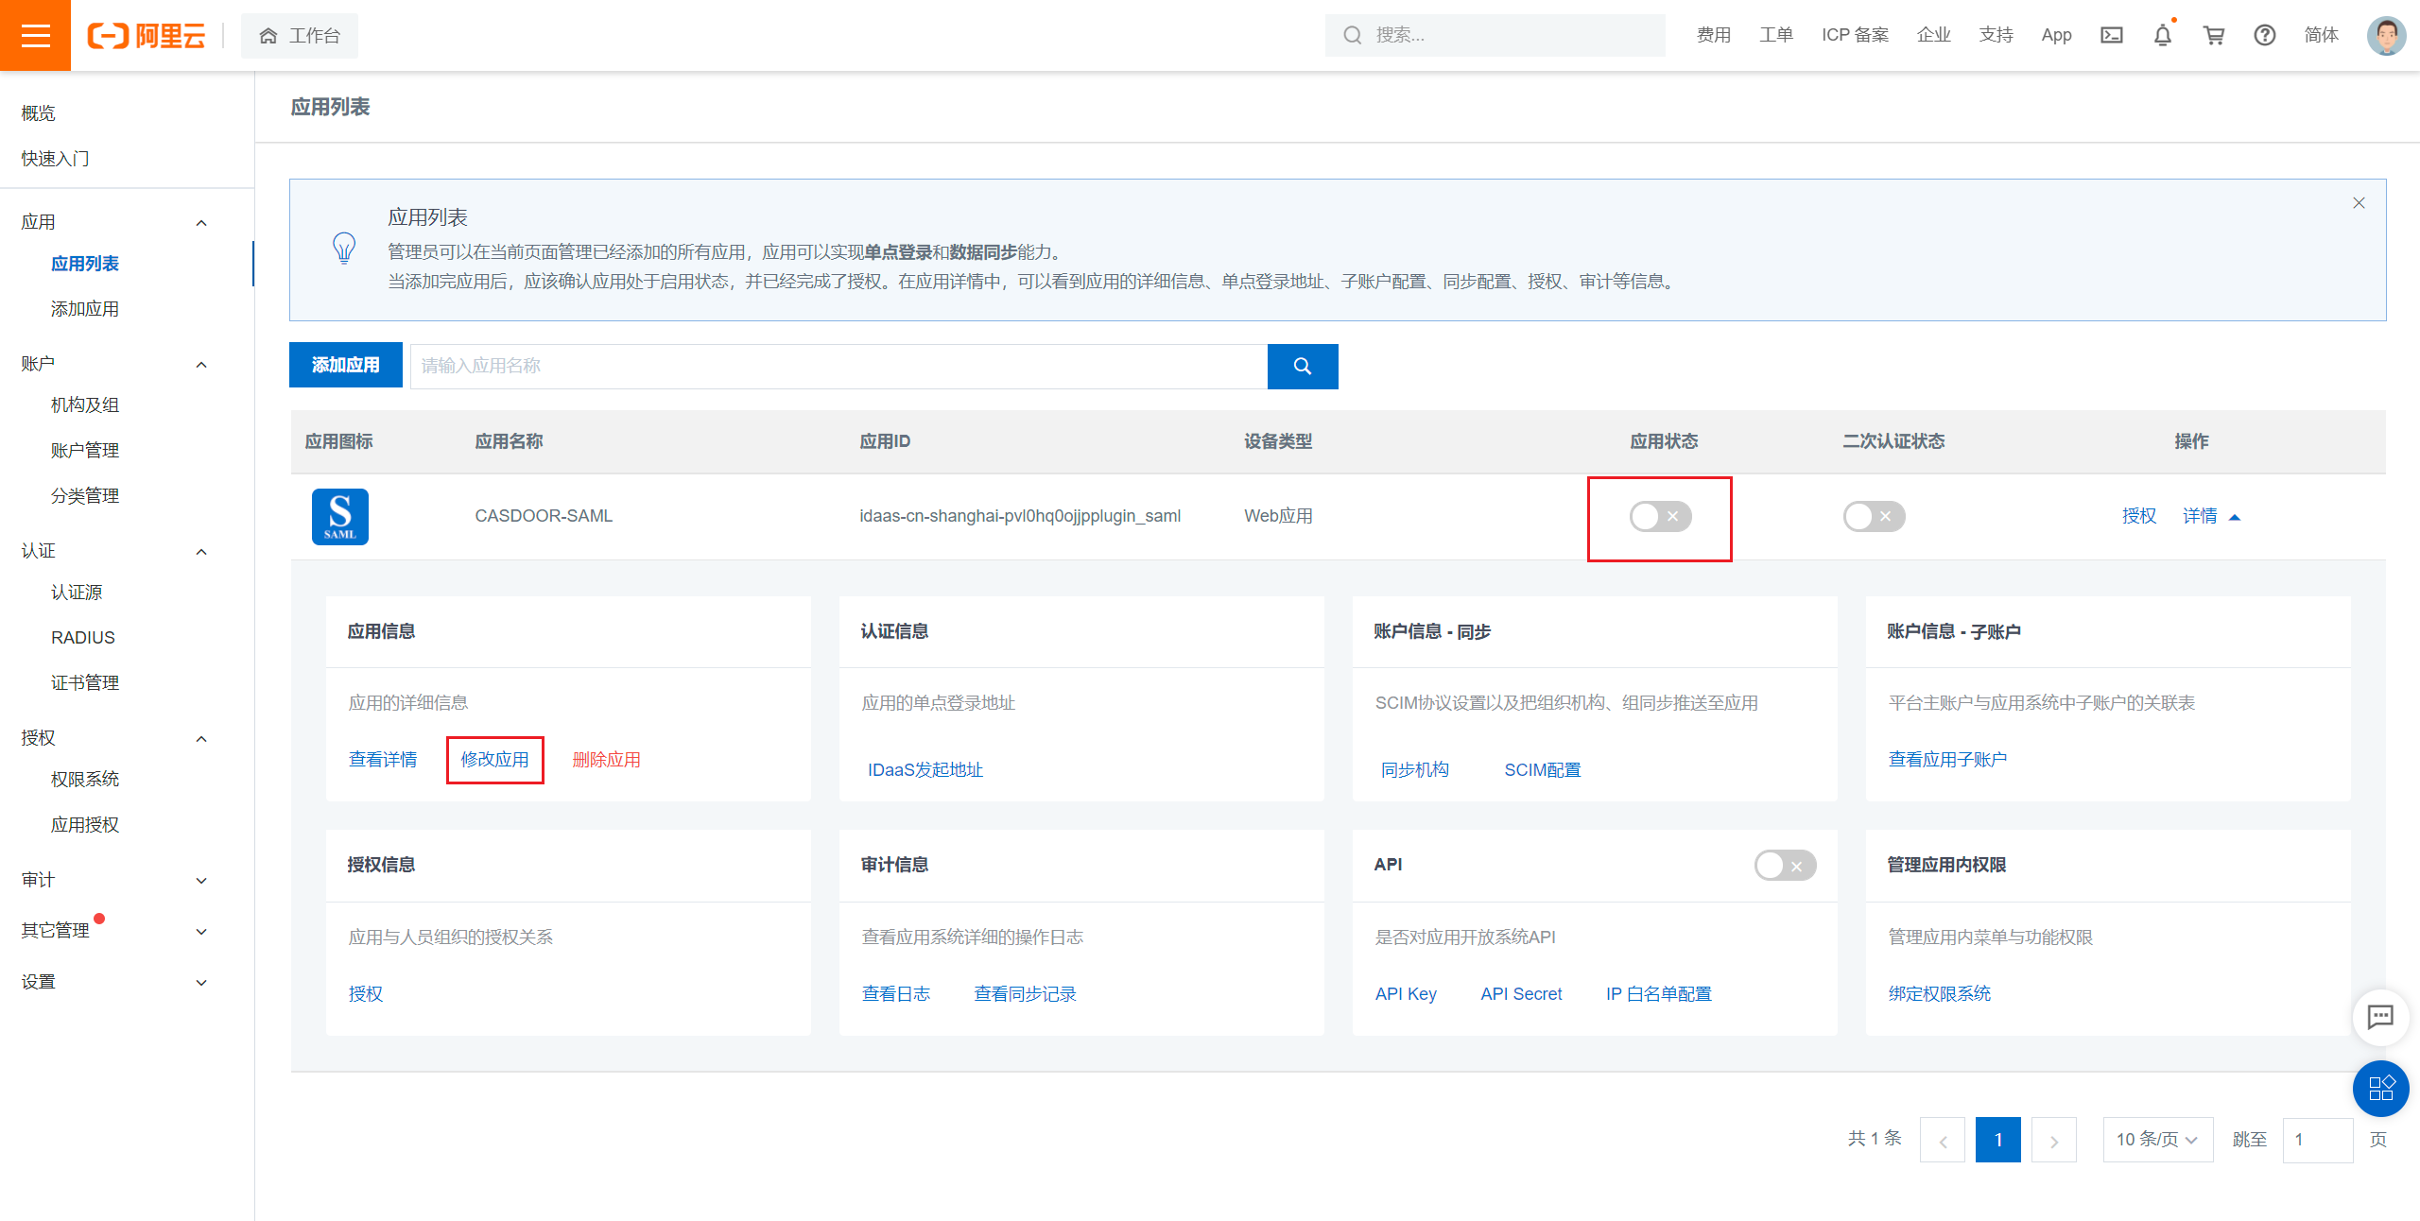Select 概览 in the left sidebar
This screenshot has width=2420, height=1221.
click(37, 112)
